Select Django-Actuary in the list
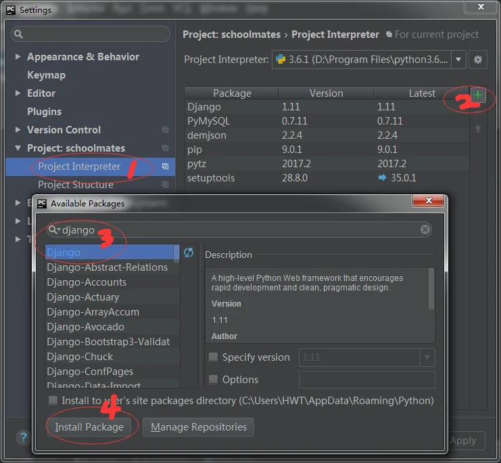 point(112,297)
